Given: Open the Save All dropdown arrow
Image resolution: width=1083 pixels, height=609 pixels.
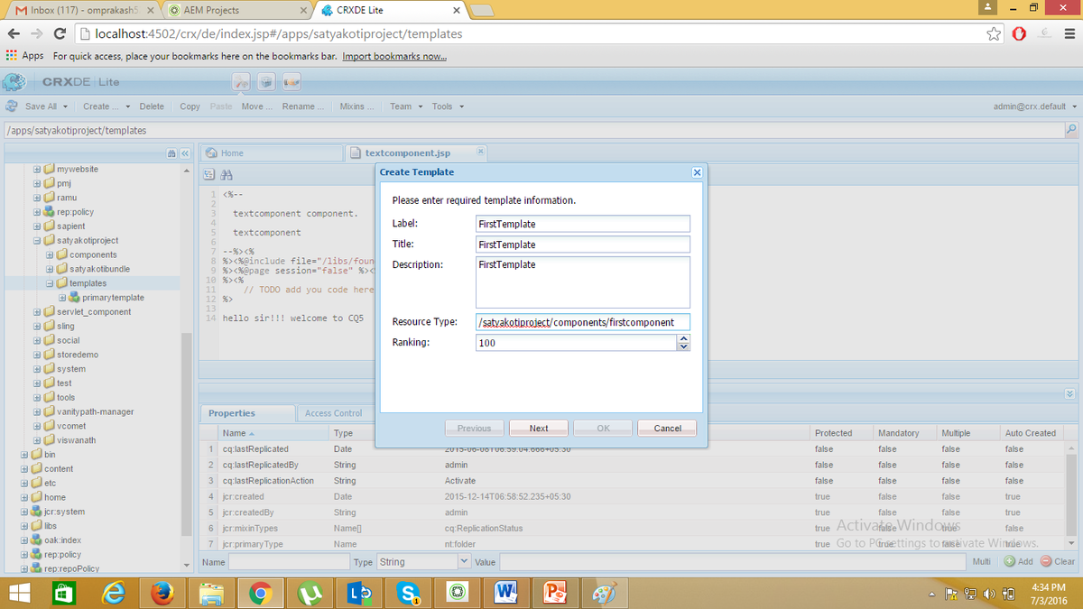Looking at the screenshot, I should click(64, 106).
